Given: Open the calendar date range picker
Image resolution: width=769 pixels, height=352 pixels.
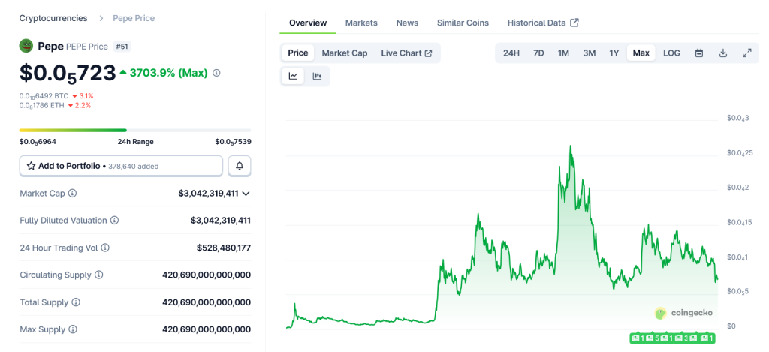Looking at the screenshot, I should pyautogui.click(x=699, y=53).
